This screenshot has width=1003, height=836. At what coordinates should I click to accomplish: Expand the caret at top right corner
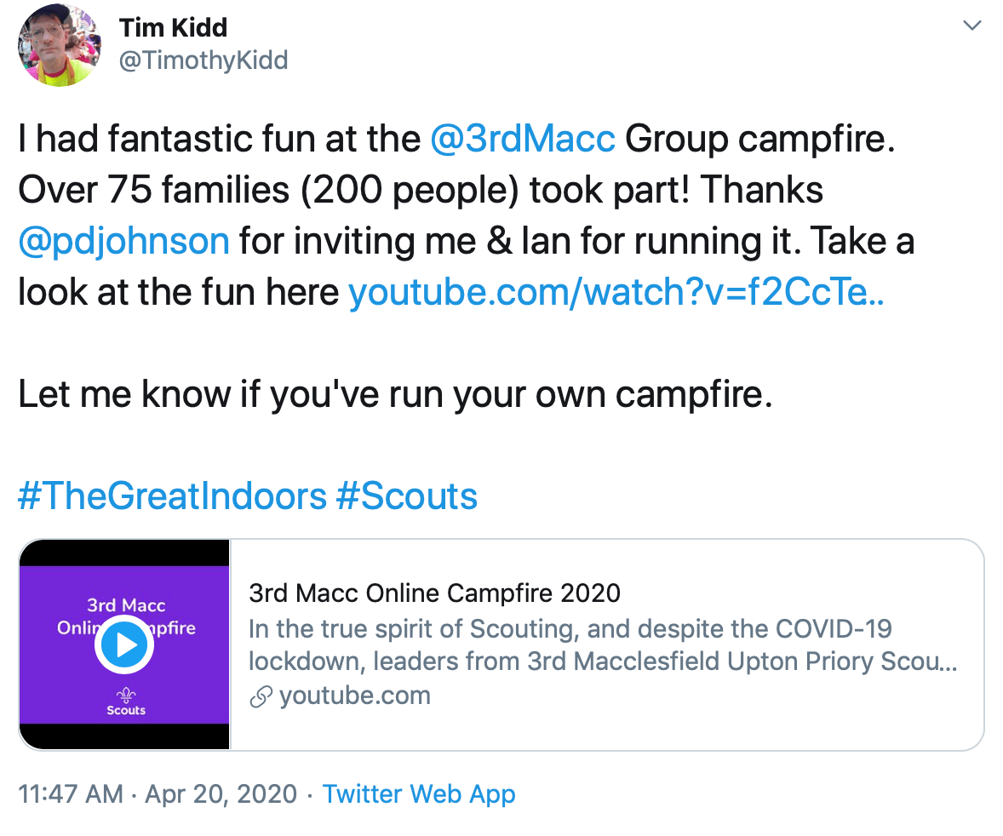click(x=971, y=26)
